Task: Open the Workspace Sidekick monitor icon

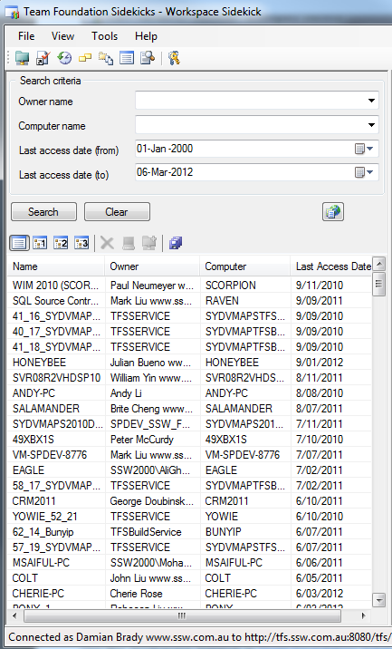Action: (x=22, y=58)
